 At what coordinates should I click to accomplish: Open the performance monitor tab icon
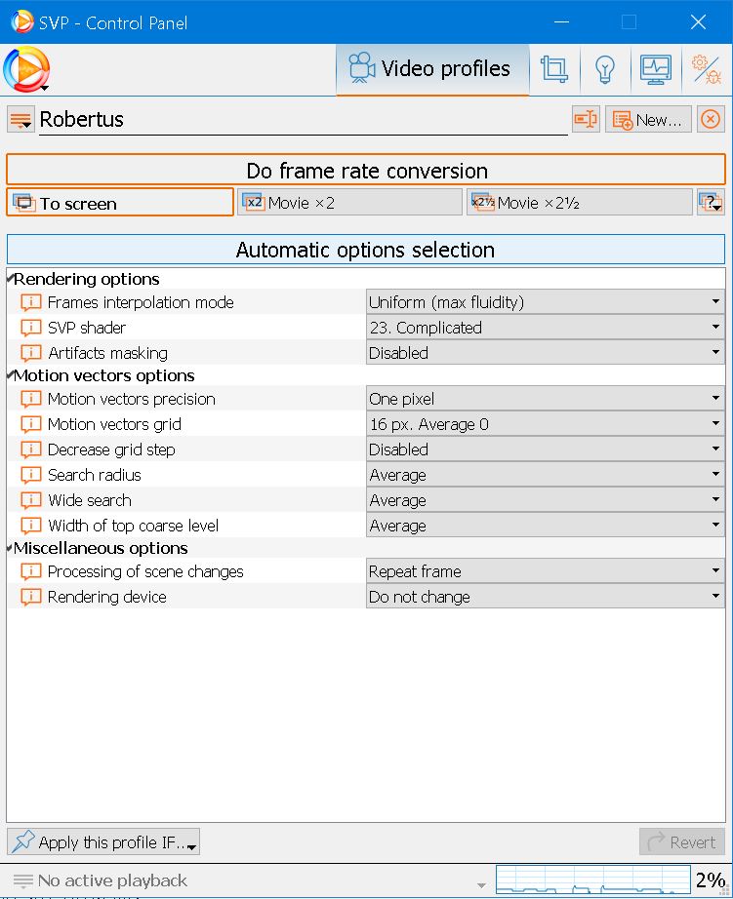coord(655,69)
